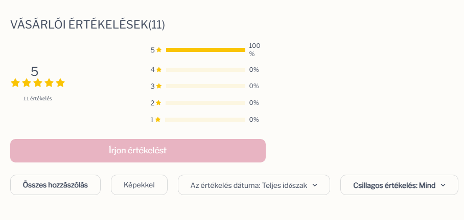464x220 pixels.
Task: Click the chevron next to Teljes időszak
Action: [315, 185]
